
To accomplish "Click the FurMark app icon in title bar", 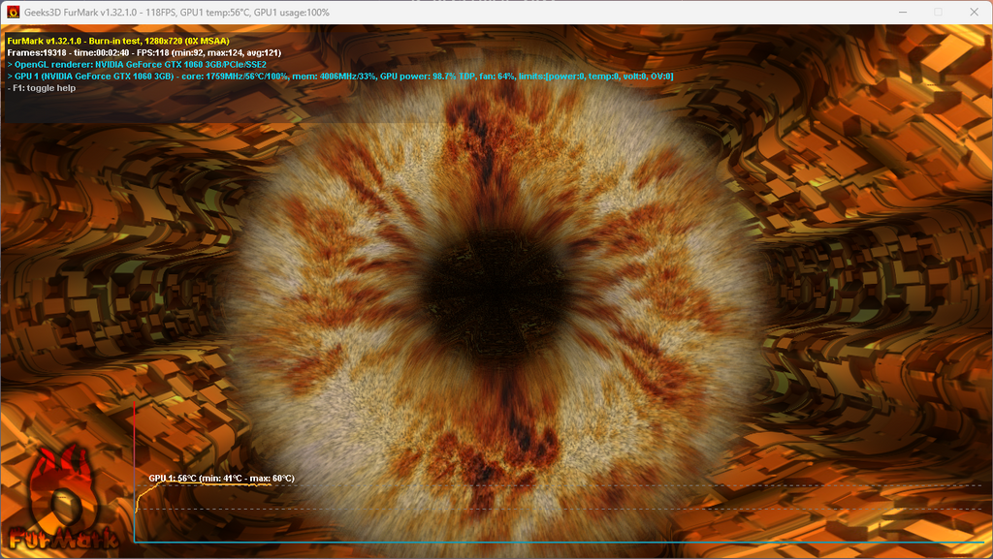I will [13, 12].
